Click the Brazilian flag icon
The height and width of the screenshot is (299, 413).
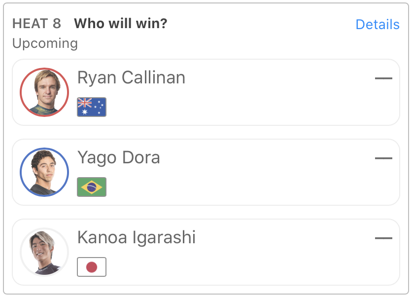point(92,187)
